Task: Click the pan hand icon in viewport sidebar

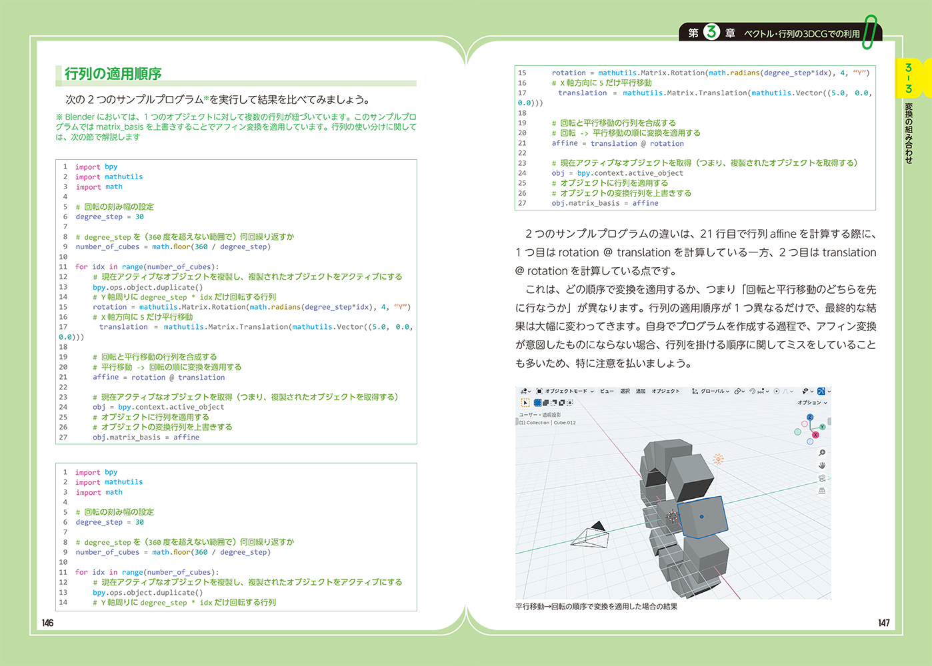Action: click(821, 466)
